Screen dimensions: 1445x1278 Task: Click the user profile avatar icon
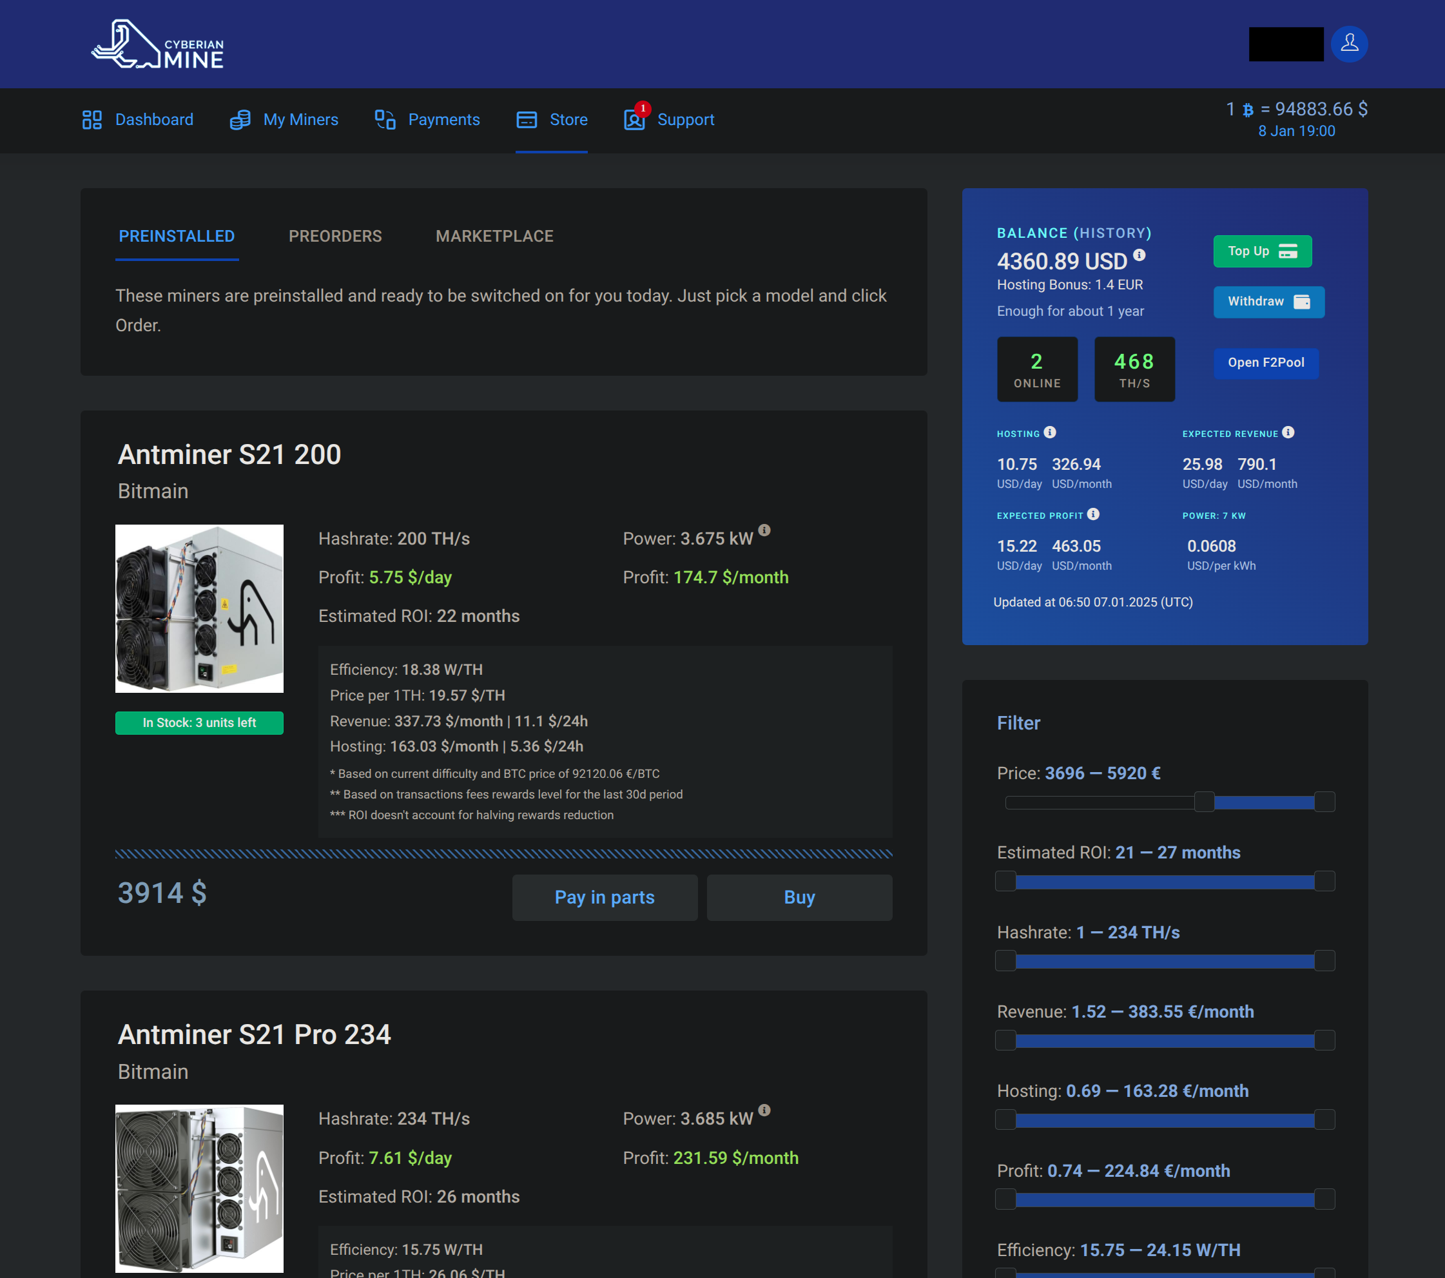click(x=1348, y=44)
